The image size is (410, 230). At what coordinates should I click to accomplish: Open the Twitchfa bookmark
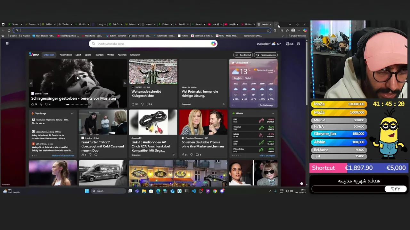(183, 36)
